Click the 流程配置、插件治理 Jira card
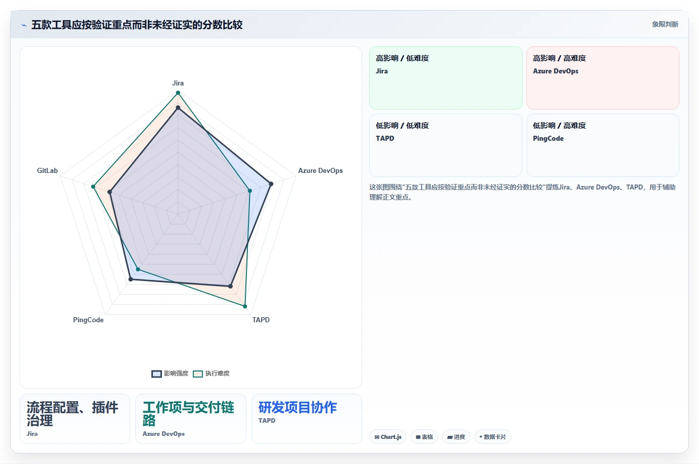The height and width of the screenshot is (464, 699). (x=75, y=419)
